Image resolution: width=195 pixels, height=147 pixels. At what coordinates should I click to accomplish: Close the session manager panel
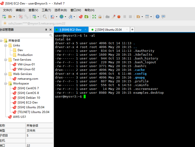point(50,30)
